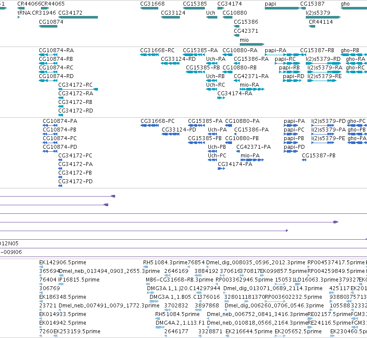Screen dimensions: 367x338
Task: Select EST RH51084.5prime
Action: [177, 314]
